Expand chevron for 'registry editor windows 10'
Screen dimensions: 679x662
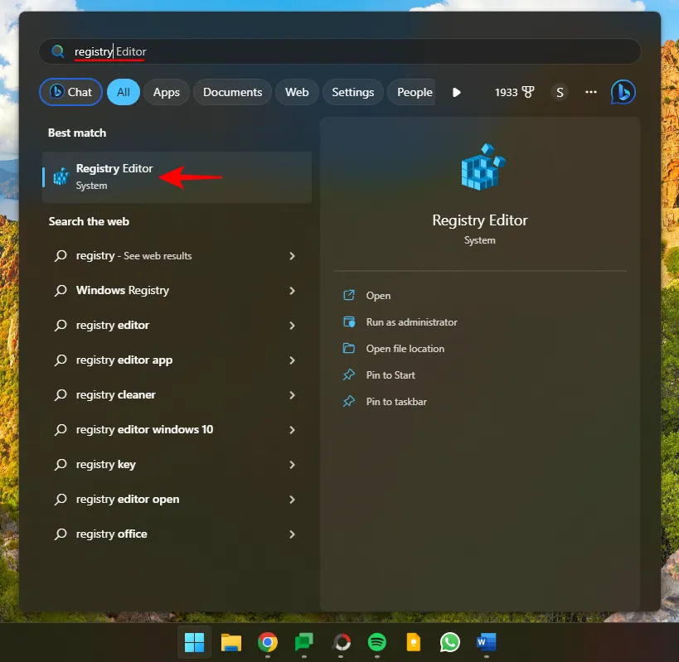click(x=293, y=430)
